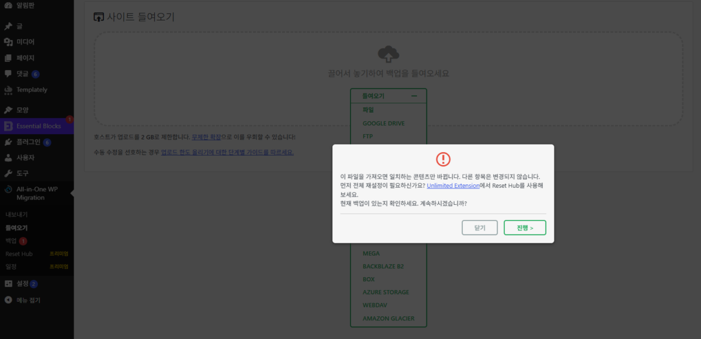Open the upload limit step-by-step guide link
The height and width of the screenshot is (339, 701).
click(227, 152)
